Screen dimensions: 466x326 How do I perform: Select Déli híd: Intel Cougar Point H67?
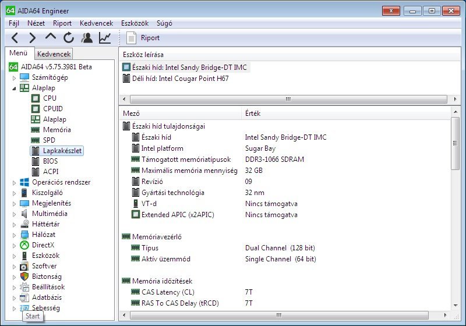click(x=176, y=79)
